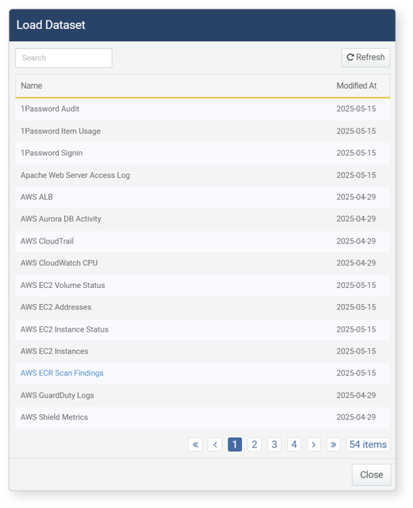The width and height of the screenshot is (413, 508).
Task: Go to the previous page
Action: tap(215, 445)
